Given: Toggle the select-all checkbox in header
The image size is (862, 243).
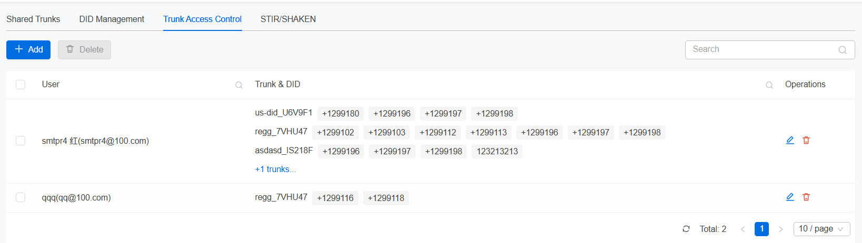Looking at the screenshot, I should click(x=21, y=84).
